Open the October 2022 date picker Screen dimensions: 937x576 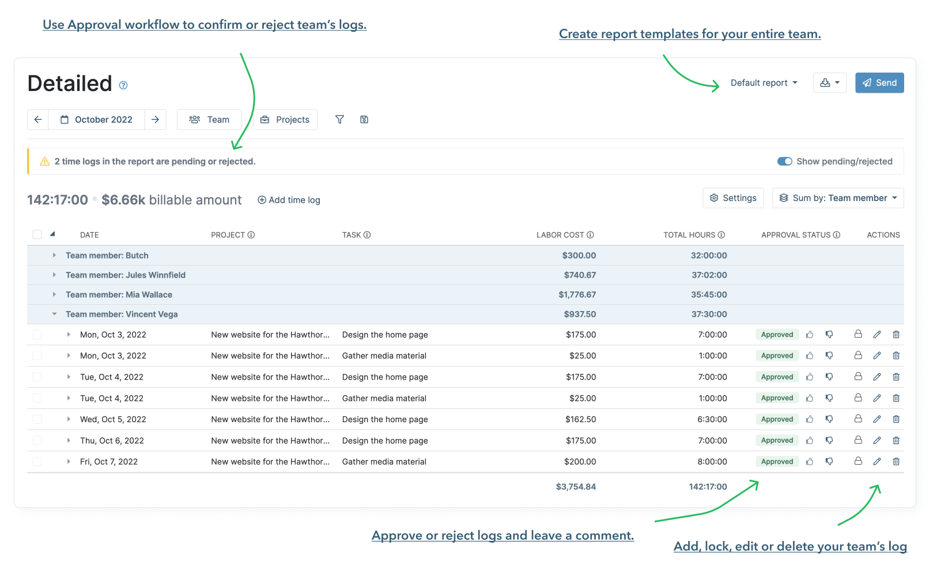pyautogui.click(x=97, y=119)
